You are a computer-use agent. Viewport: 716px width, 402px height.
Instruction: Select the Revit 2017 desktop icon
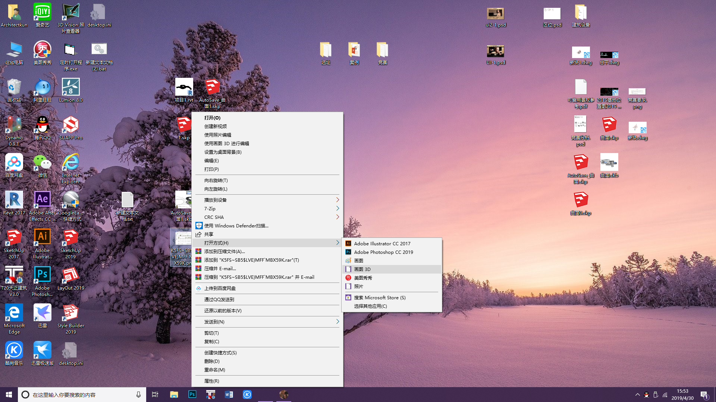(x=14, y=204)
